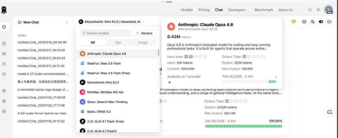The height and width of the screenshot is (138, 338).
Task: Click the 100.00% green uptime bar
Action: [x=244, y=126]
